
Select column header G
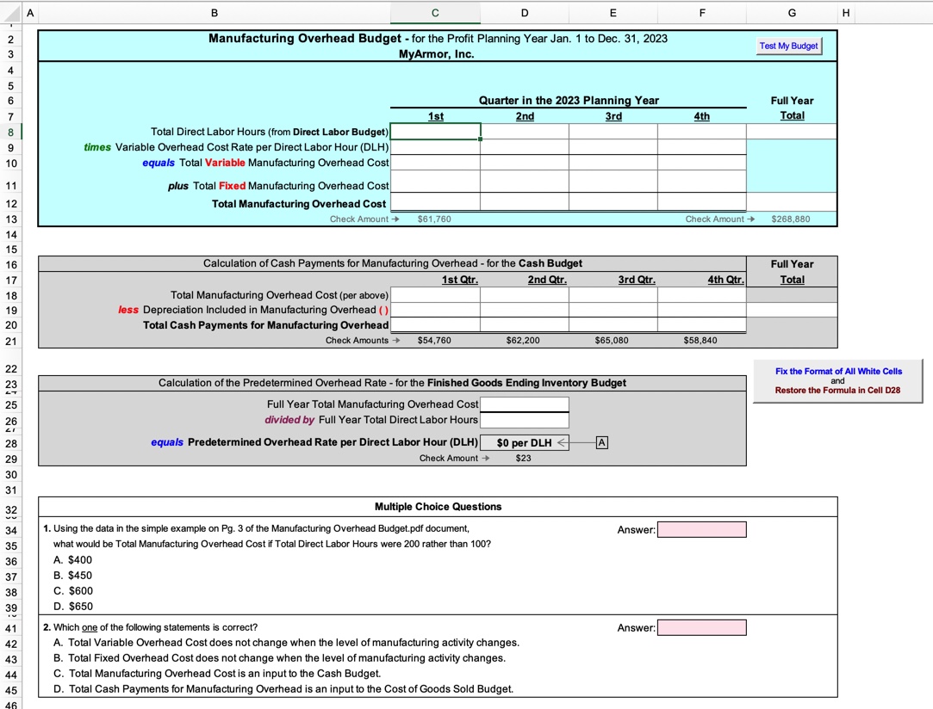[791, 12]
